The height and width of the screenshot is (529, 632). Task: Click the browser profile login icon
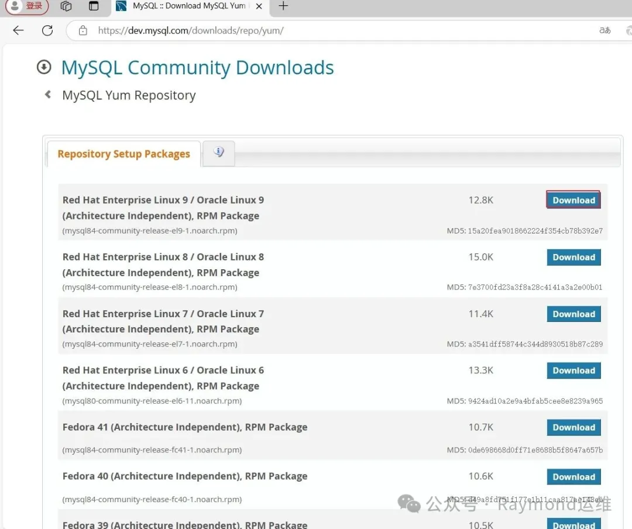[26, 6]
